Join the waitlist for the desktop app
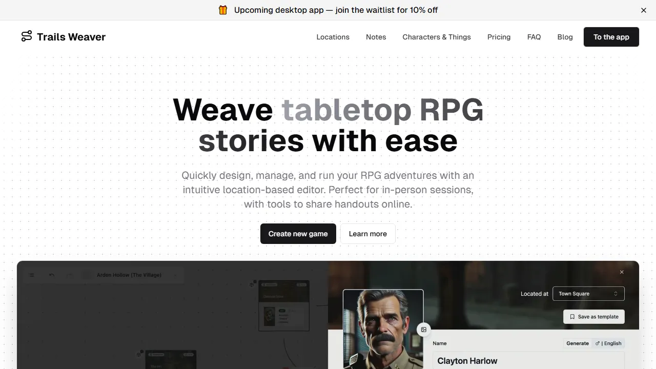The width and height of the screenshot is (656, 369). coord(336,10)
